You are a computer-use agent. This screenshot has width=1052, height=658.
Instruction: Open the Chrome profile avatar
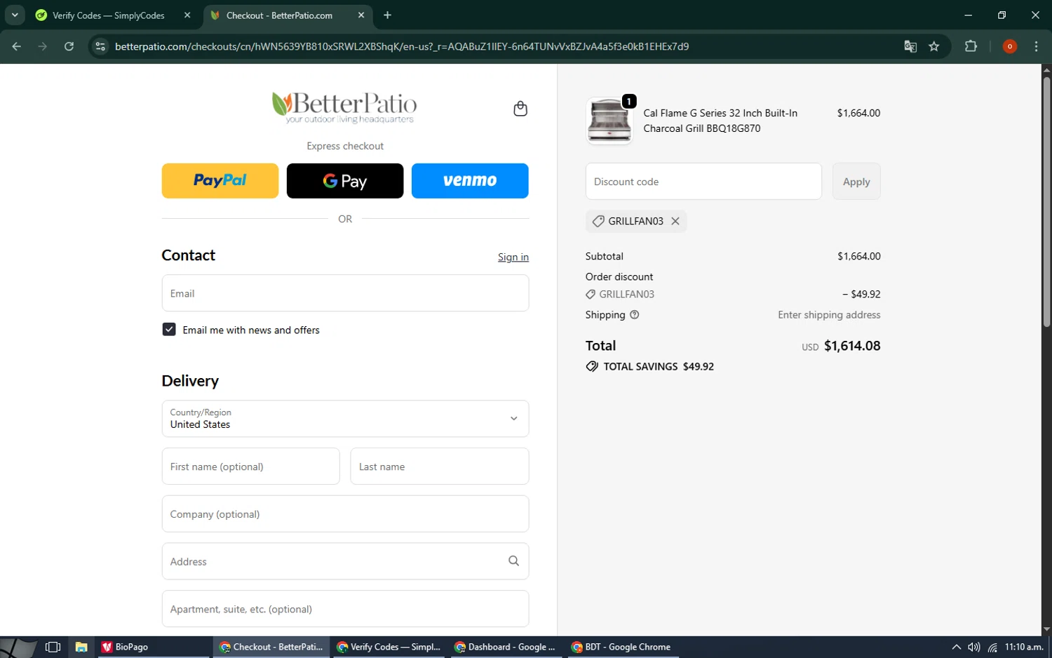[1010, 46]
